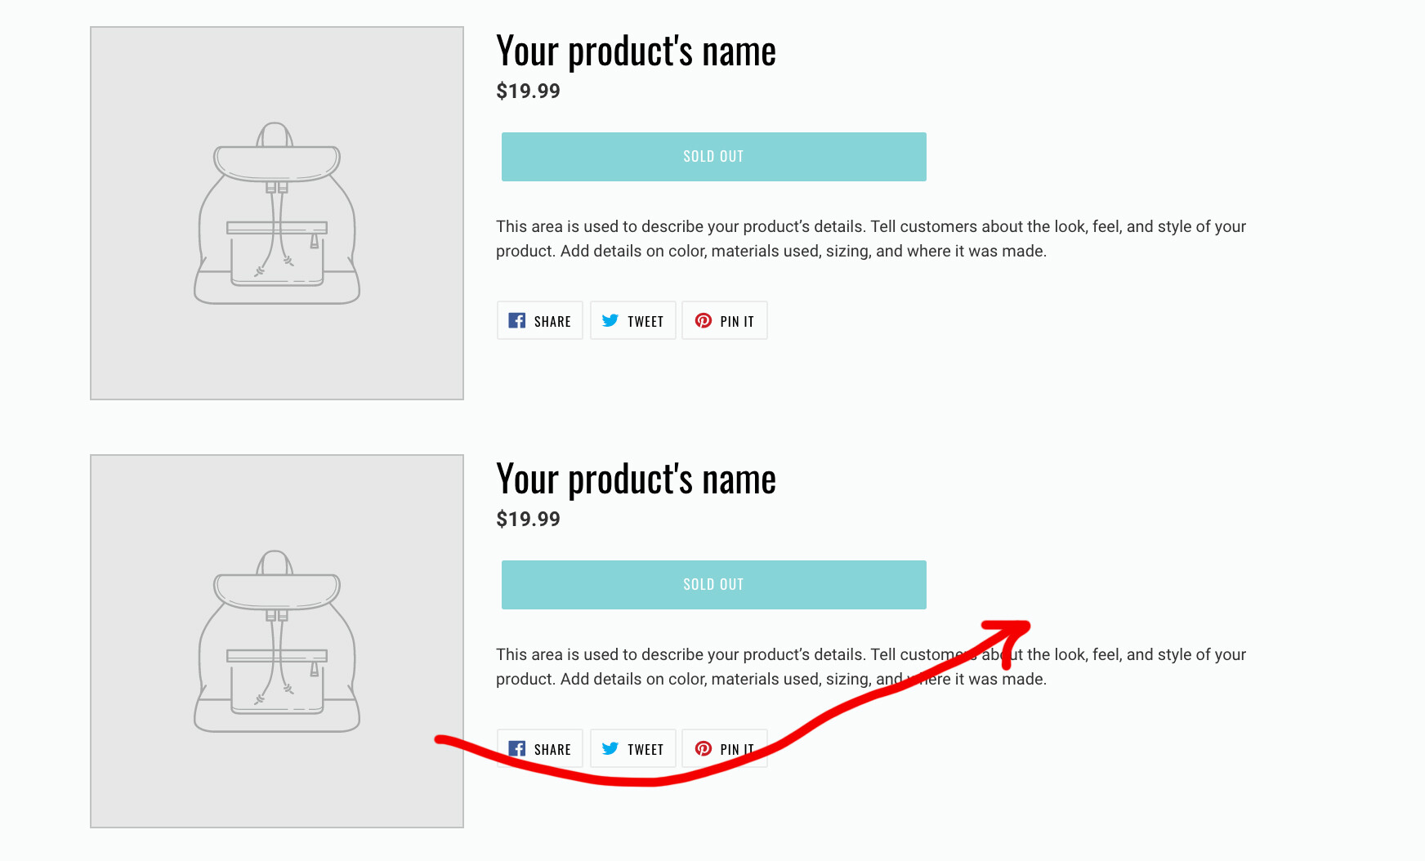Click the Pinterest icon under the first product
1425x861 pixels.
click(x=704, y=320)
